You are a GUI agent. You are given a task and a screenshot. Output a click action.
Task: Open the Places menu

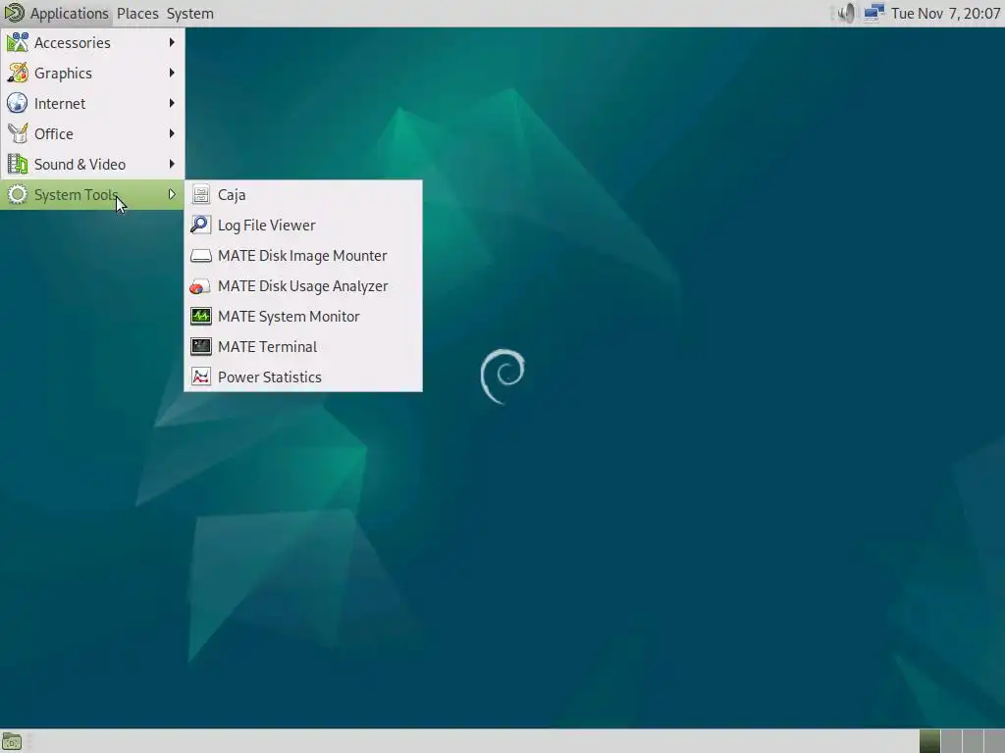click(137, 14)
